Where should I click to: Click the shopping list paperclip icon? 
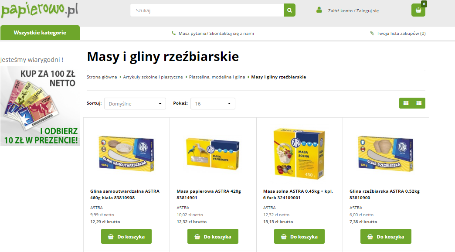click(x=372, y=33)
